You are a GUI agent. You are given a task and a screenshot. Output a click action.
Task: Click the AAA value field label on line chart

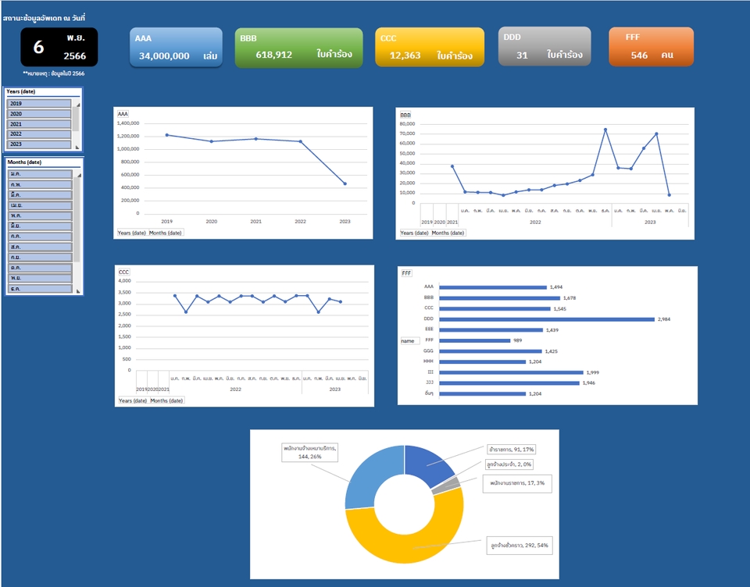point(123,114)
